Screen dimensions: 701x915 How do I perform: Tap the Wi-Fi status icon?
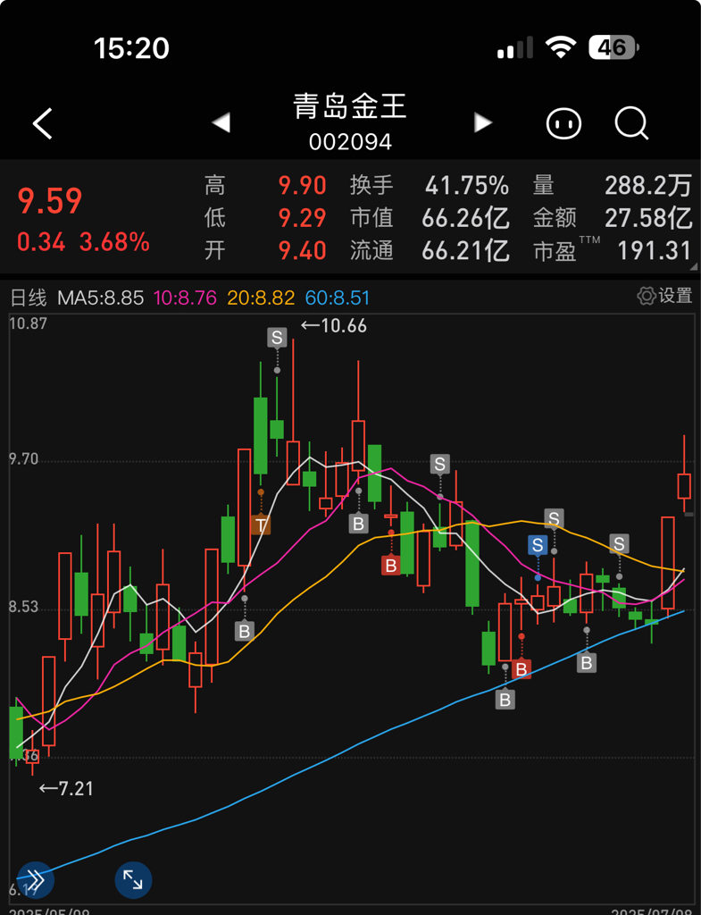pyautogui.click(x=561, y=47)
